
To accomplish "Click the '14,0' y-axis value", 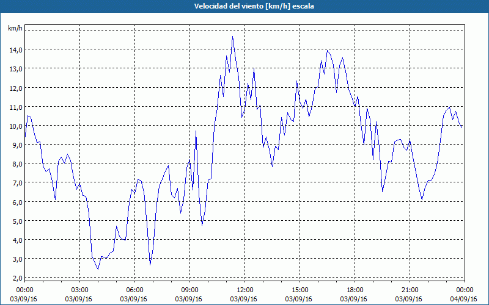I will click(x=15, y=50).
